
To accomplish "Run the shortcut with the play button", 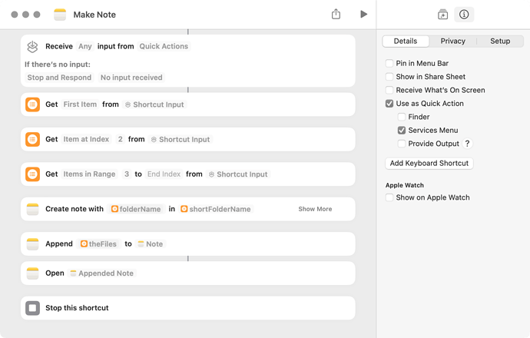I will pos(363,15).
